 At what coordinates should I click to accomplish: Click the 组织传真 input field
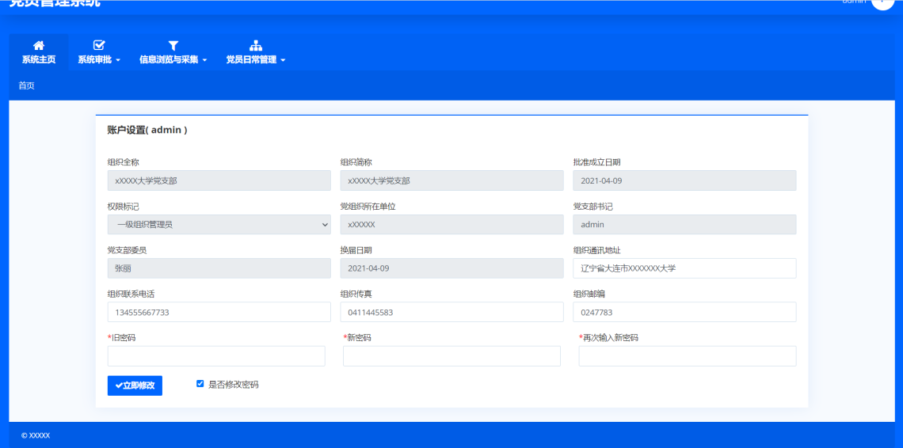[452, 312]
